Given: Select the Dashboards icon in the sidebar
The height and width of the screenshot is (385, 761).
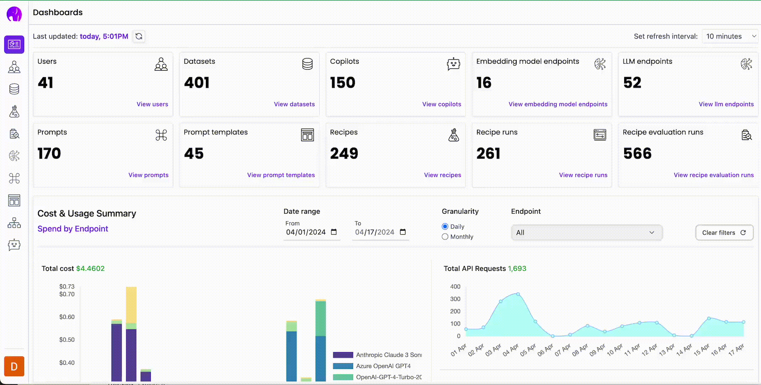Looking at the screenshot, I should point(14,44).
